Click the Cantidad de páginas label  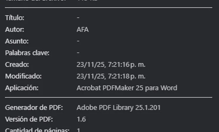(37, 130)
